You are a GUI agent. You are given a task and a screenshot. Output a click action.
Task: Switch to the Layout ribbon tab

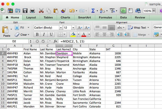click(31, 17)
